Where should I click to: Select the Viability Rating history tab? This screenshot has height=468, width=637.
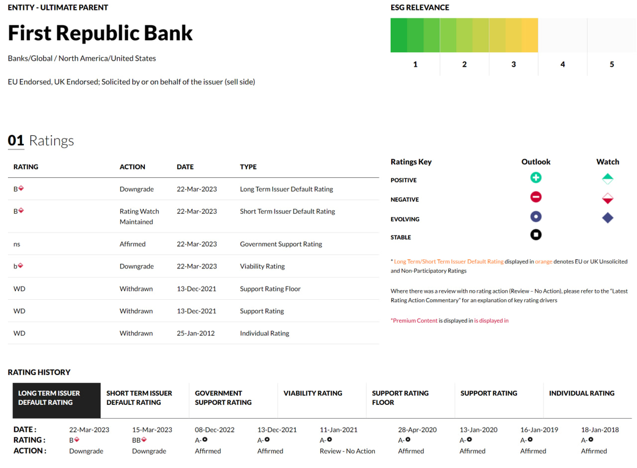pos(322,401)
